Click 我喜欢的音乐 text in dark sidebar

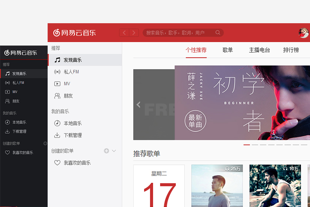23,153
